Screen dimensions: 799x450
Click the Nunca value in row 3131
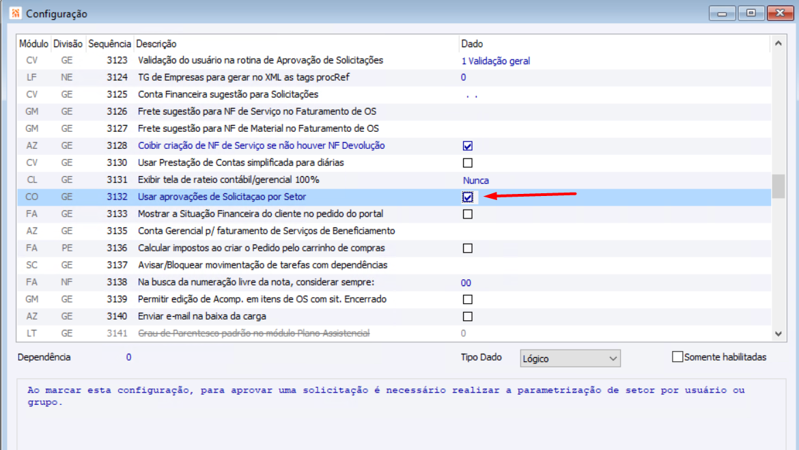tap(475, 180)
